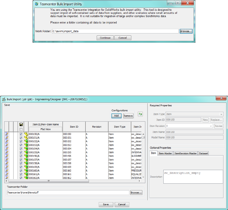Viewport: 228px width, 210px height.
Task: Click the edit icon for row 000158/A
Action: (7, 163)
